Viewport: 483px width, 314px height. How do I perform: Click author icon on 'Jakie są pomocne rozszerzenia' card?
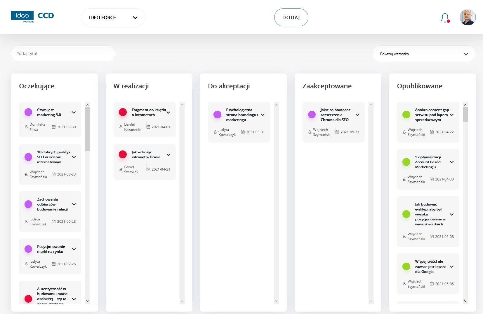(310, 132)
